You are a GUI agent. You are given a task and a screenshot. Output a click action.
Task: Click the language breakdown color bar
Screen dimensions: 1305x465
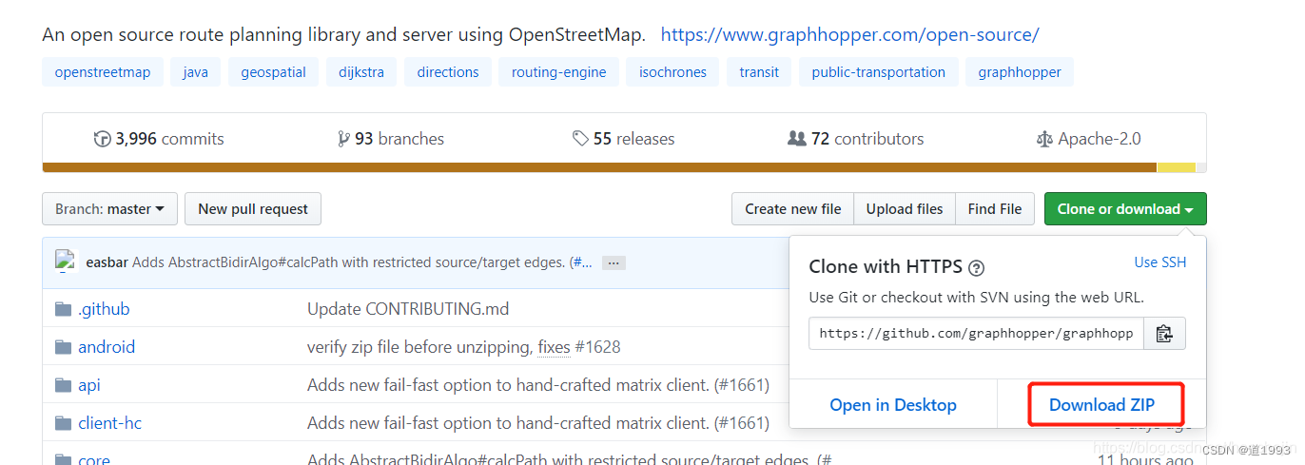tap(624, 167)
